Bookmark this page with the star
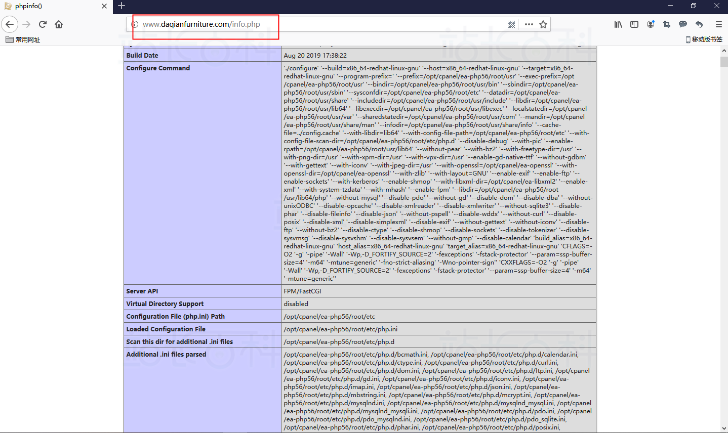 (543, 24)
